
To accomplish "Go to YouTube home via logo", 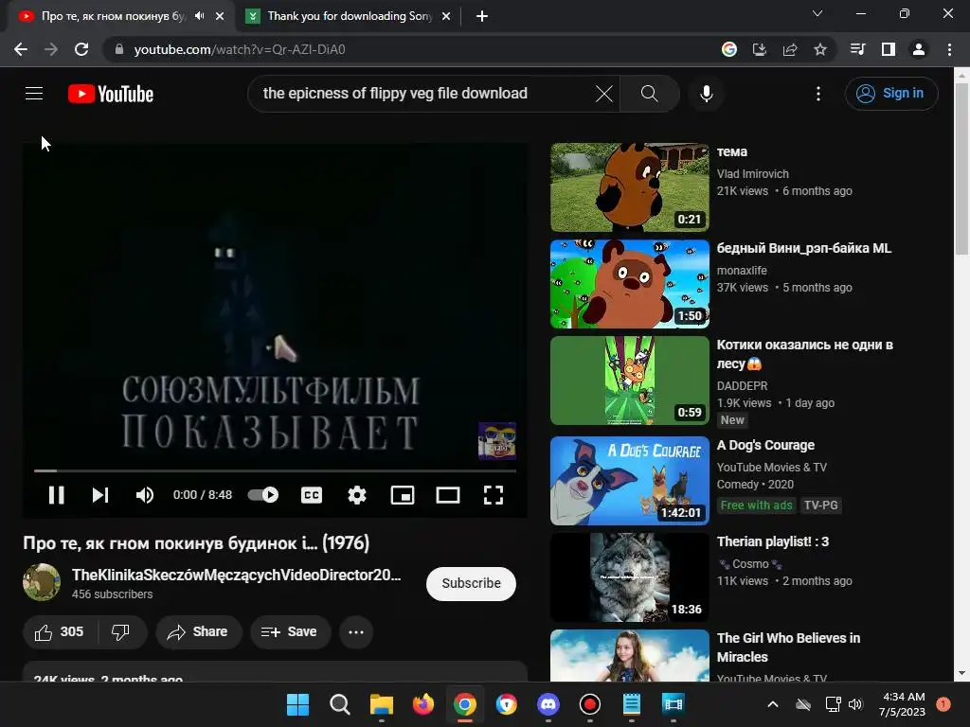I will pyautogui.click(x=111, y=94).
